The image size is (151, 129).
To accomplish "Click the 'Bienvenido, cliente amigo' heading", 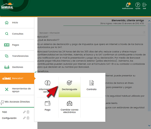I will pos(128,20).
